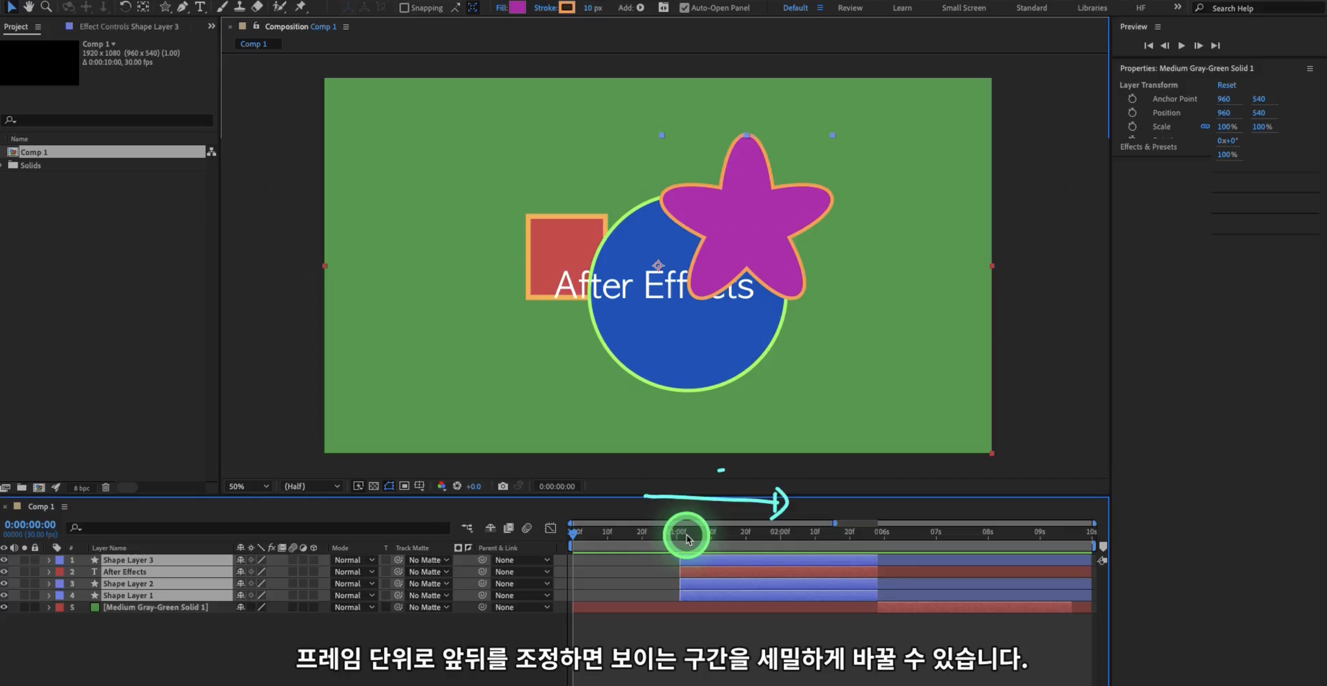The height and width of the screenshot is (686, 1327).
Task: Switch to the Default workspace
Action: point(795,8)
